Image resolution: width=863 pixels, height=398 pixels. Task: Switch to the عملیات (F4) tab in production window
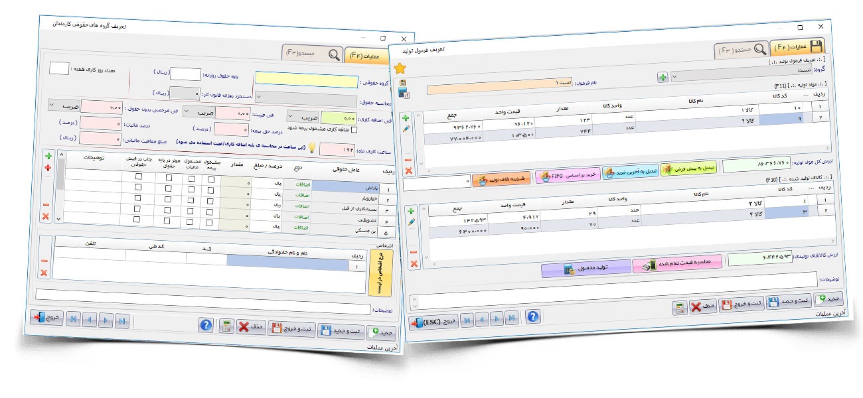point(799,46)
